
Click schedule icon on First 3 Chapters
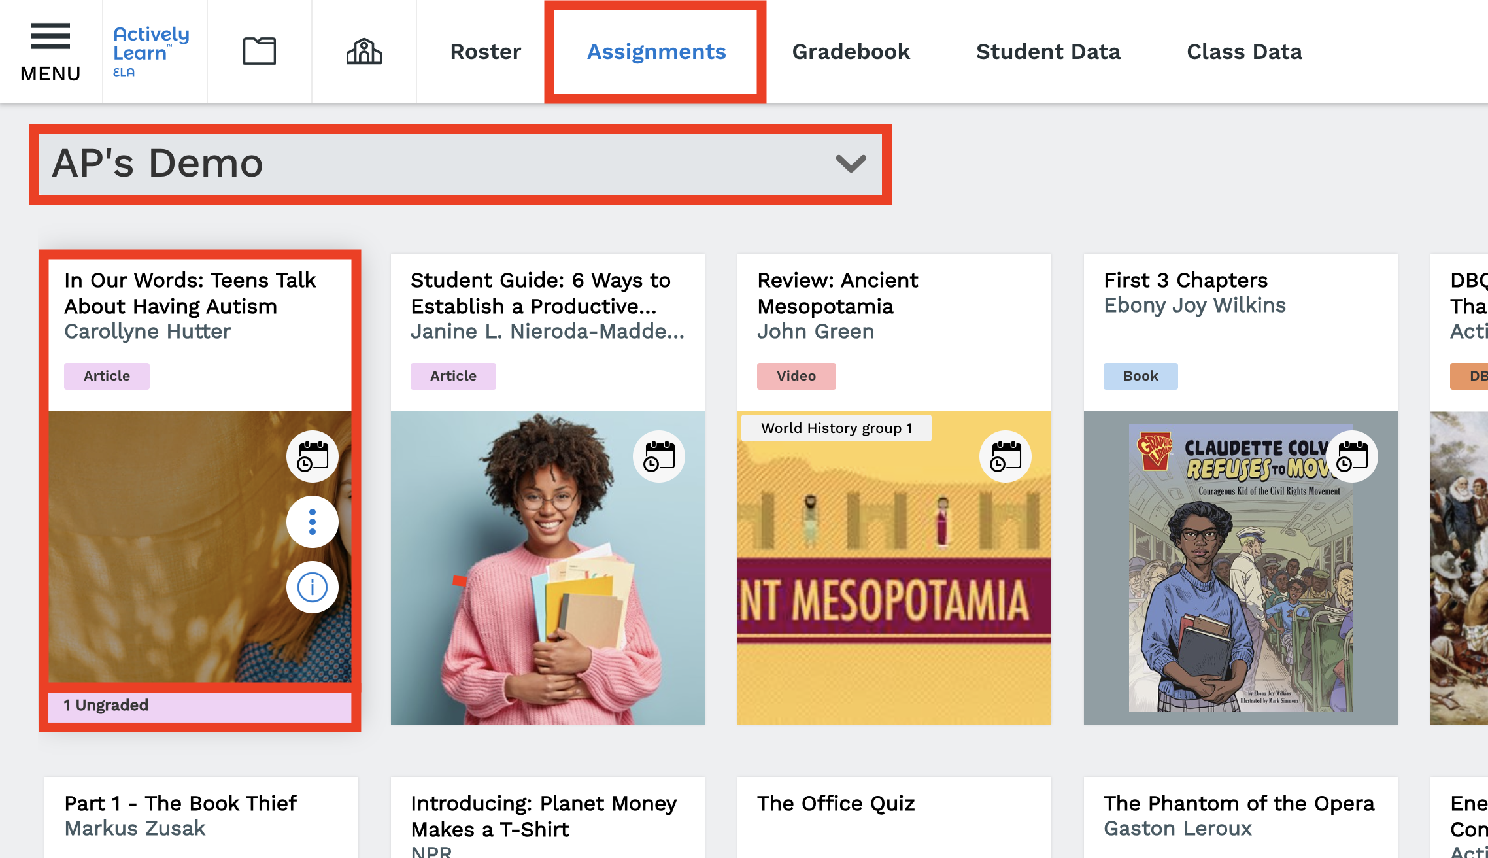click(x=1352, y=456)
